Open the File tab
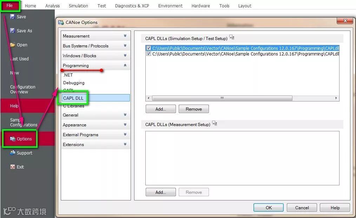Image resolution: width=356 pixels, height=218 pixels. pyautogui.click(x=10, y=6)
